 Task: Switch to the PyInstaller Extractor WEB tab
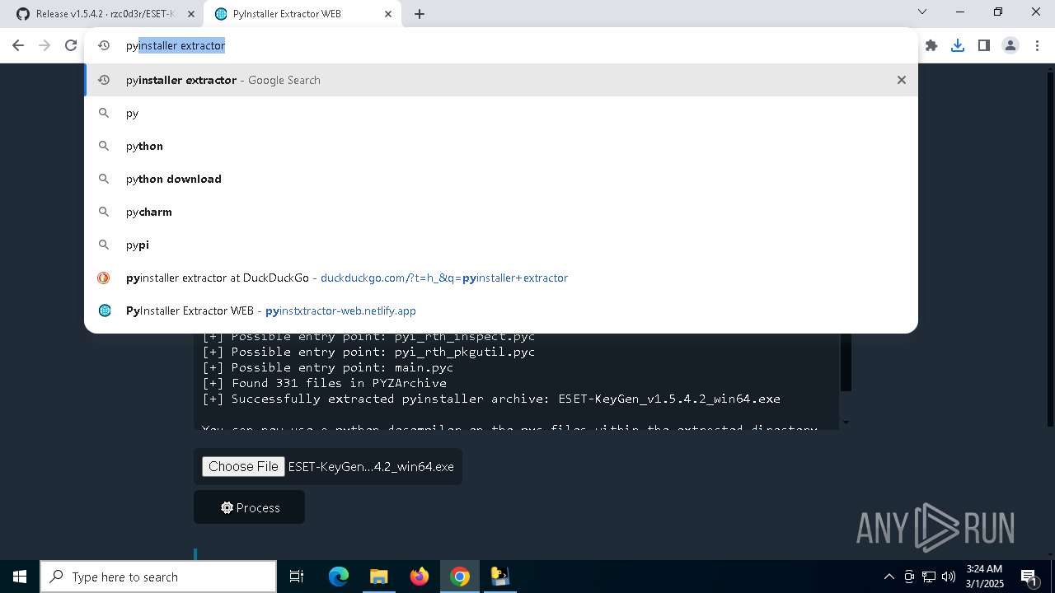click(x=303, y=14)
